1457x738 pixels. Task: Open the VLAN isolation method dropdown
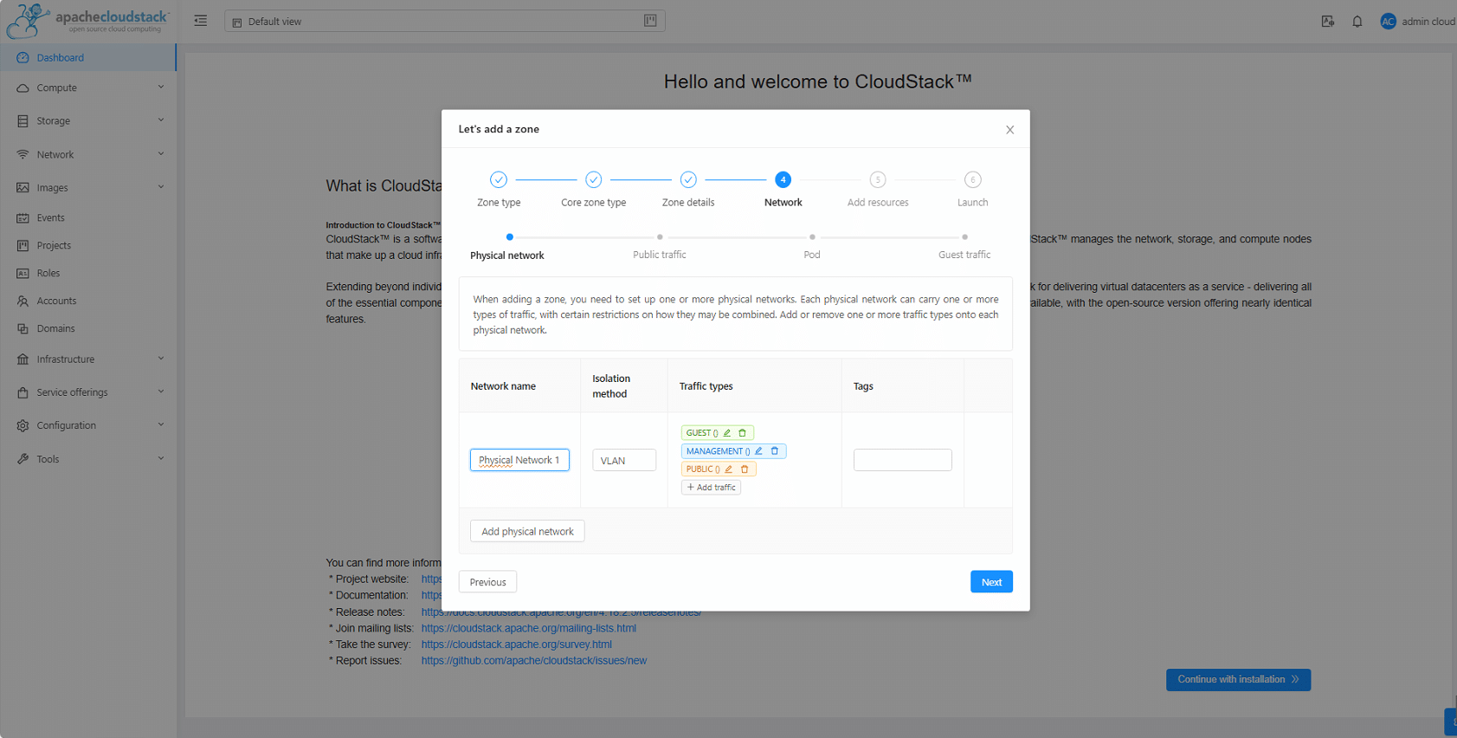(x=623, y=461)
